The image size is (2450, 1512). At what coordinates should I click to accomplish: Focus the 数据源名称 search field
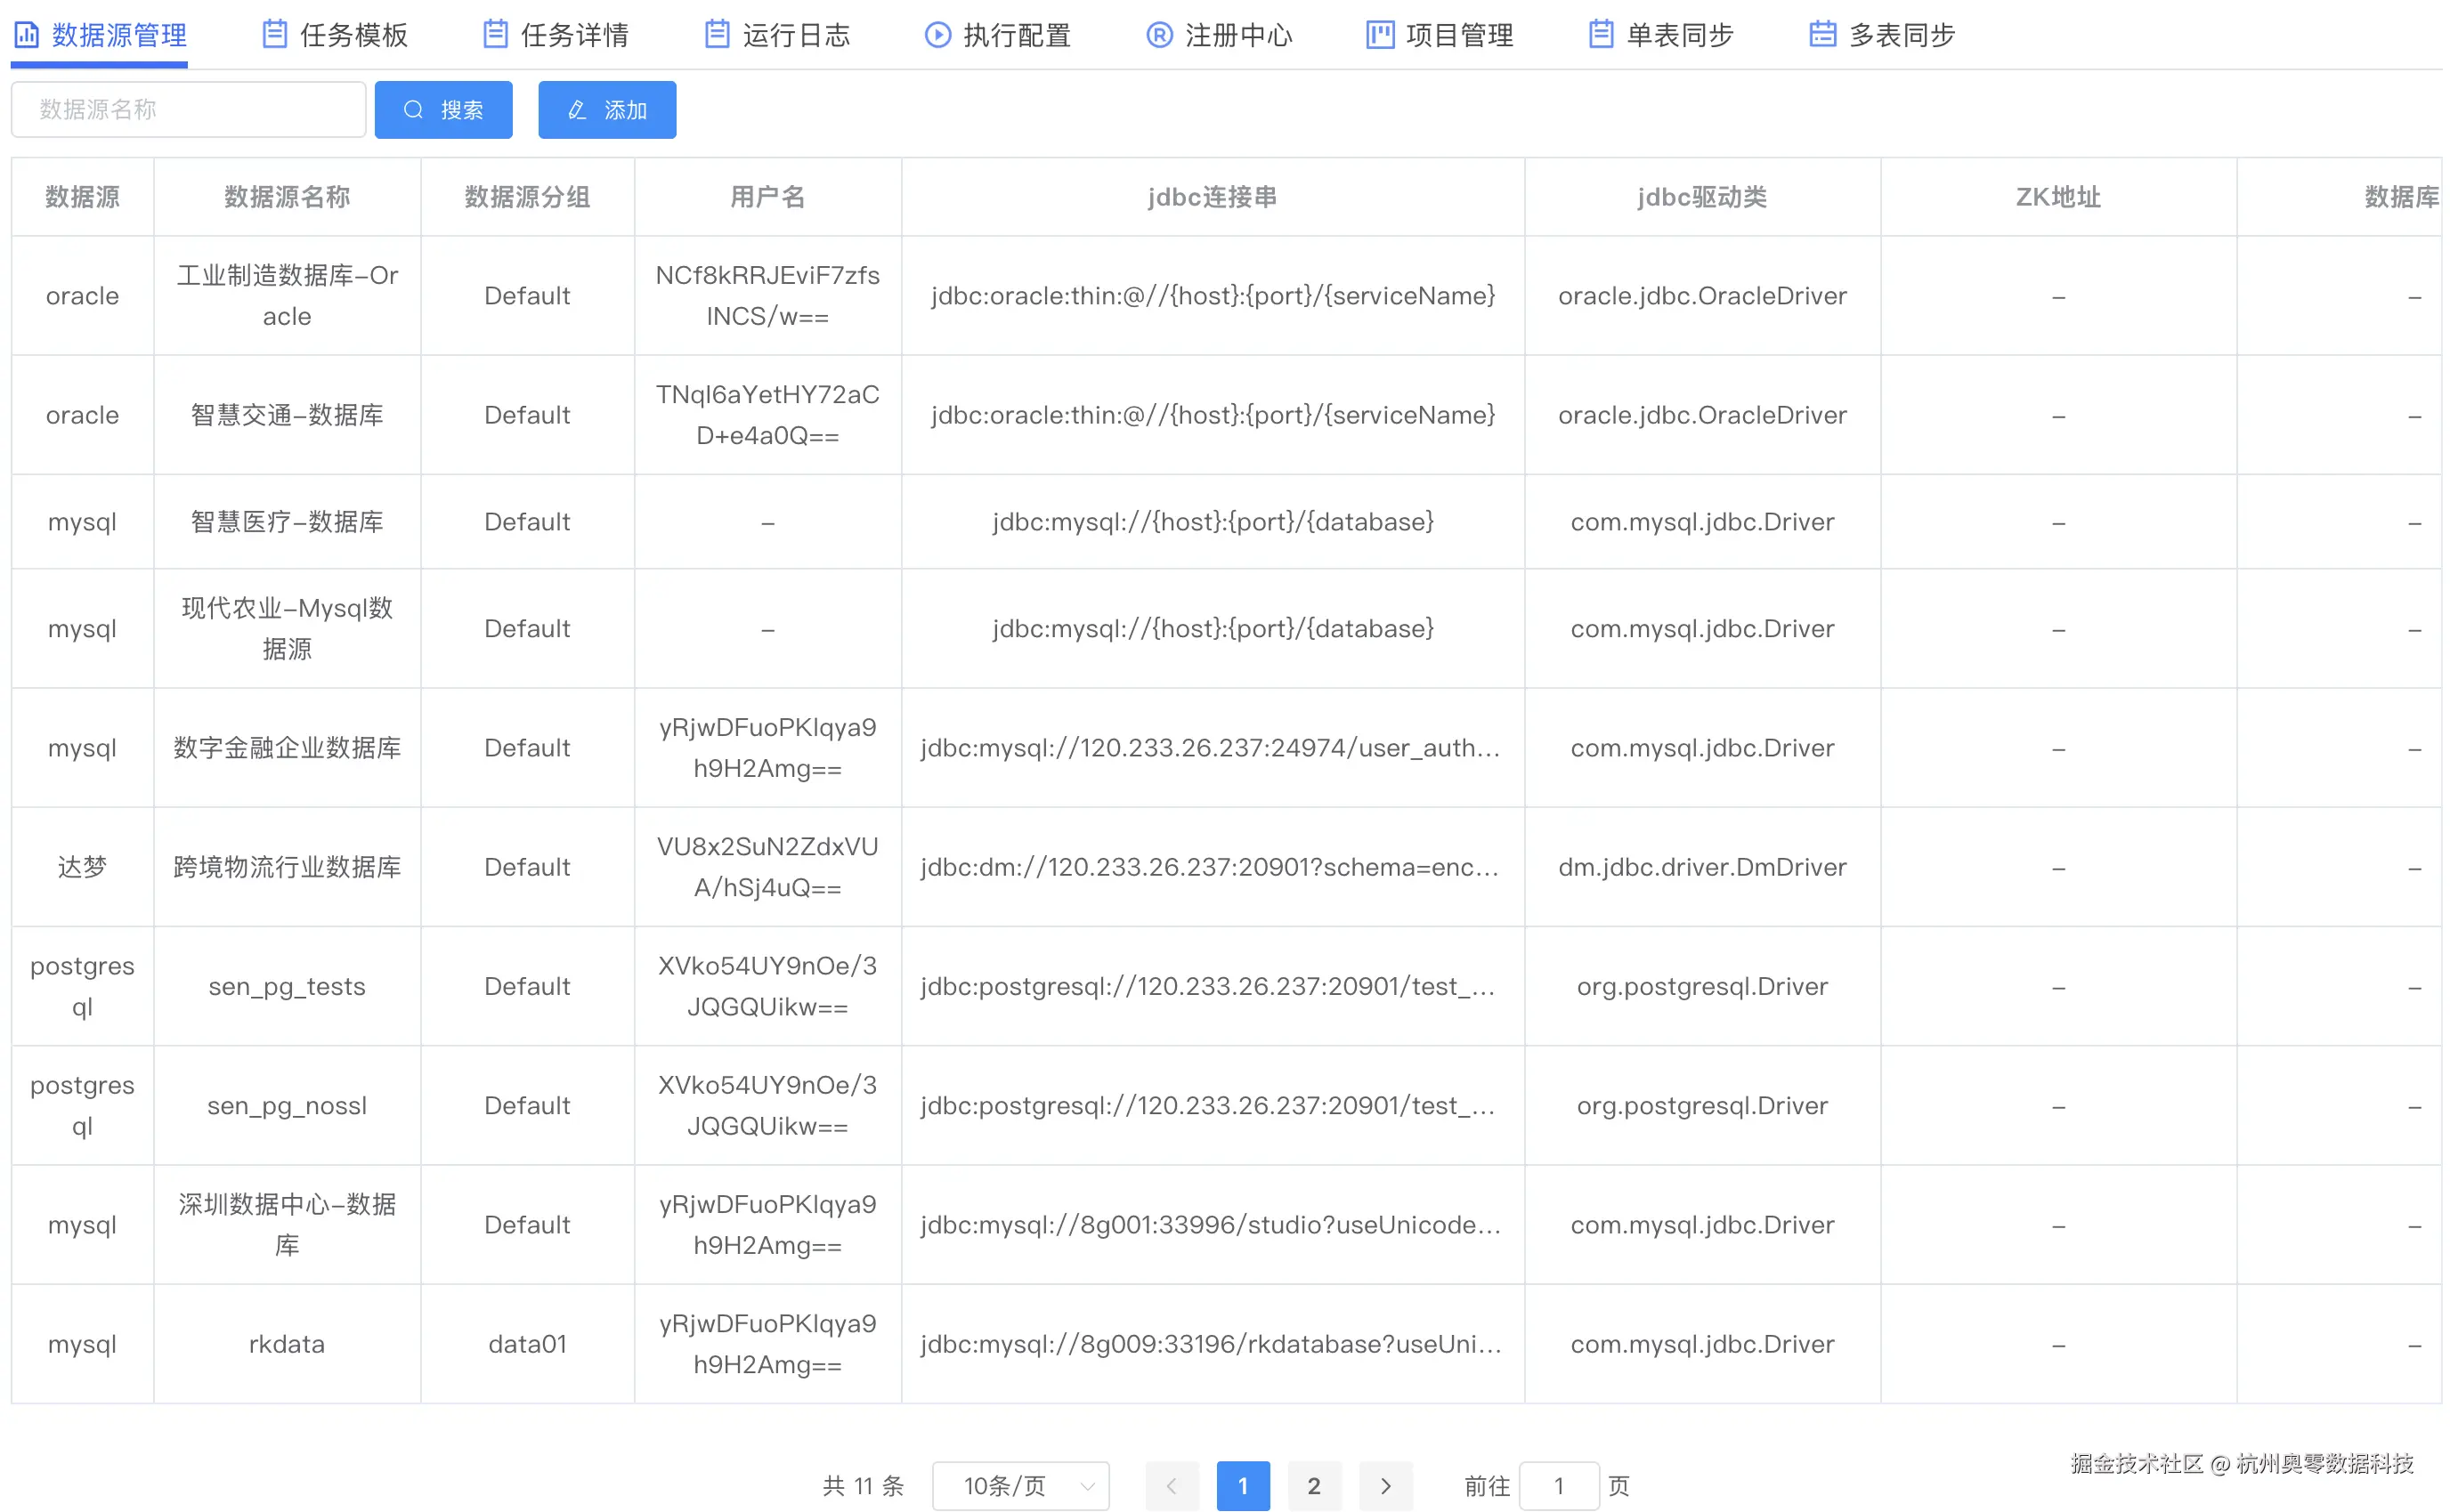click(x=188, y=109)
